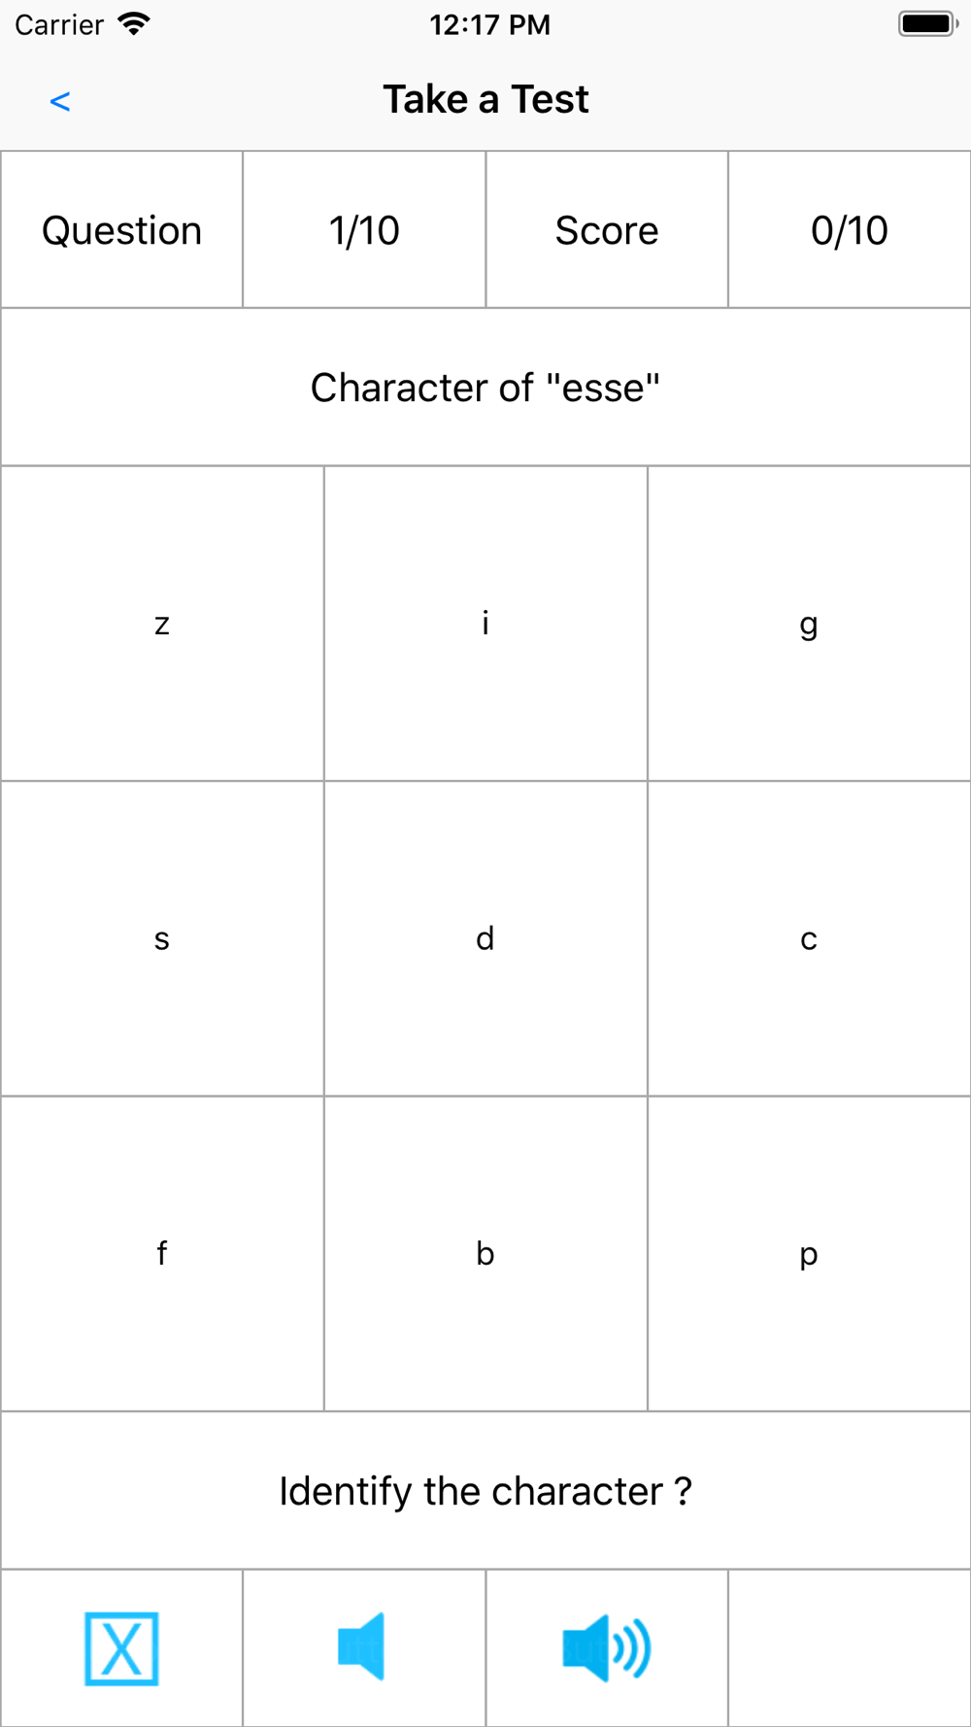The width and height of the screenshot is (971, 1727).
Task: Choose the letter s answer
Action: click(162, 938)
